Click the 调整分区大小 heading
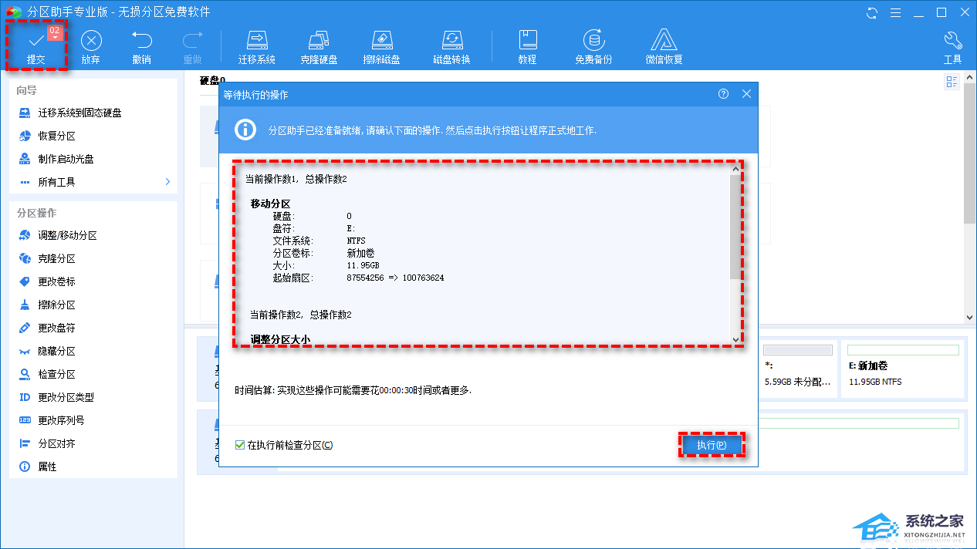 pos(280,339)
